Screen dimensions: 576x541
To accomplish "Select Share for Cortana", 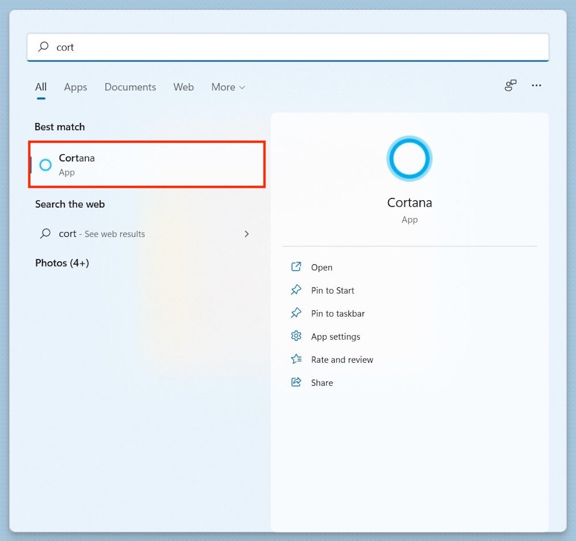I will click(x=322, y=382).
